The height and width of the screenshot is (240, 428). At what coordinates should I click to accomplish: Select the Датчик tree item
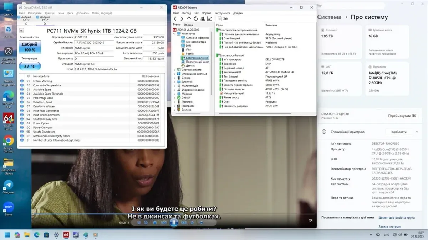[190, 66]
